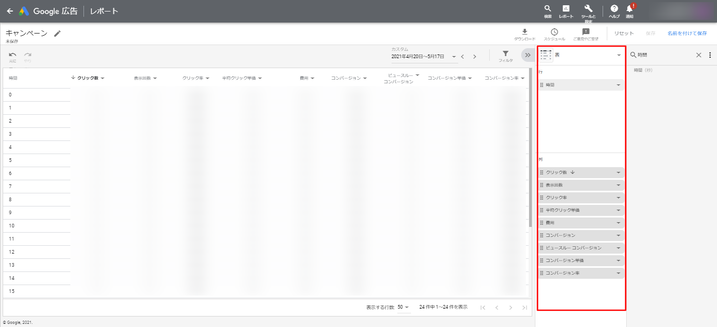Screen dimensions: 717x327
Task: Sort by クリック数 table header
Action: (x=88, y=78)
